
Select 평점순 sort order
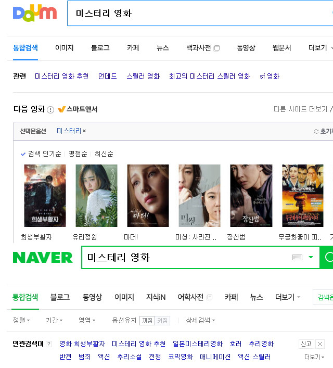[78, 154]
